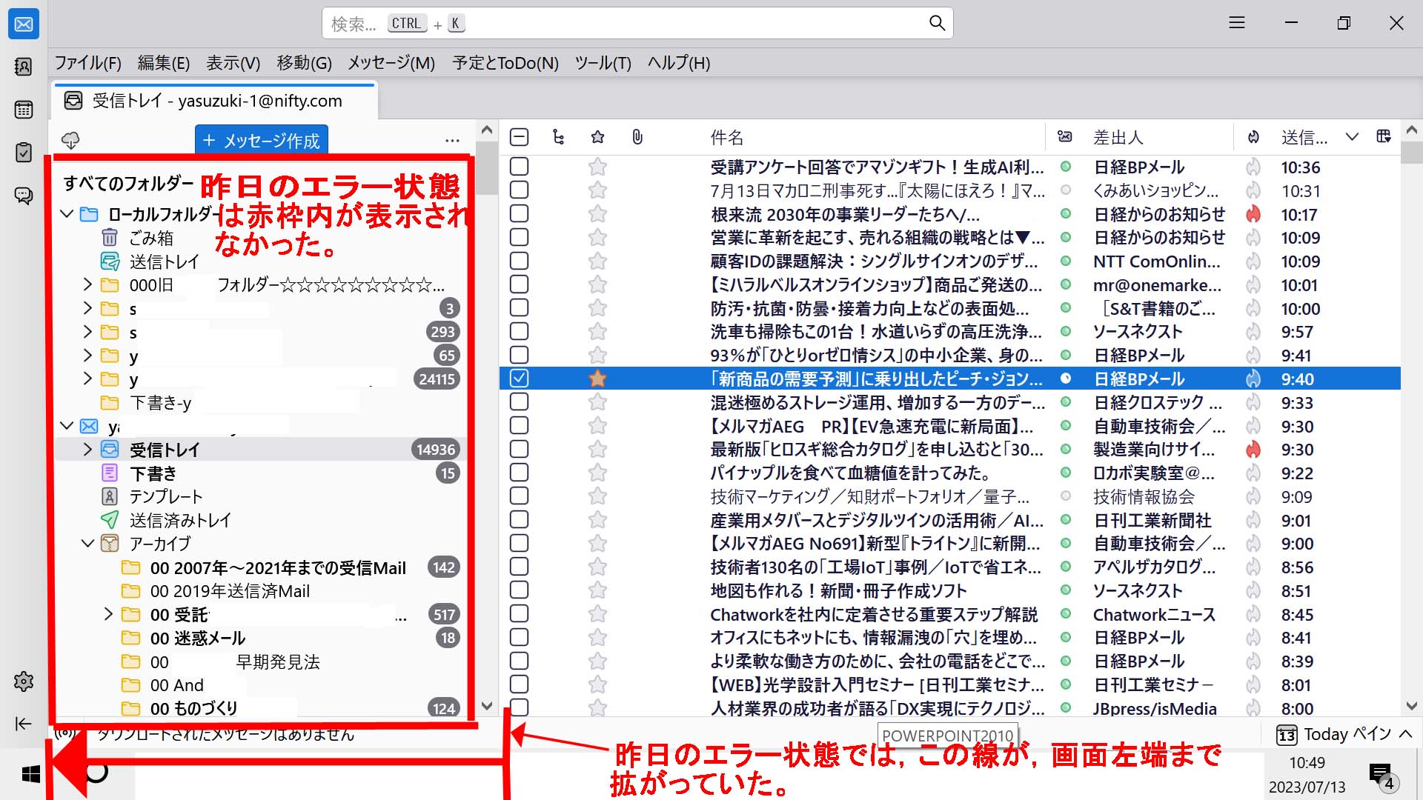This screenshot has width=1423, height=800.
Task: Open the Mail space icon in sidebar
Action: tap(24, 24)
